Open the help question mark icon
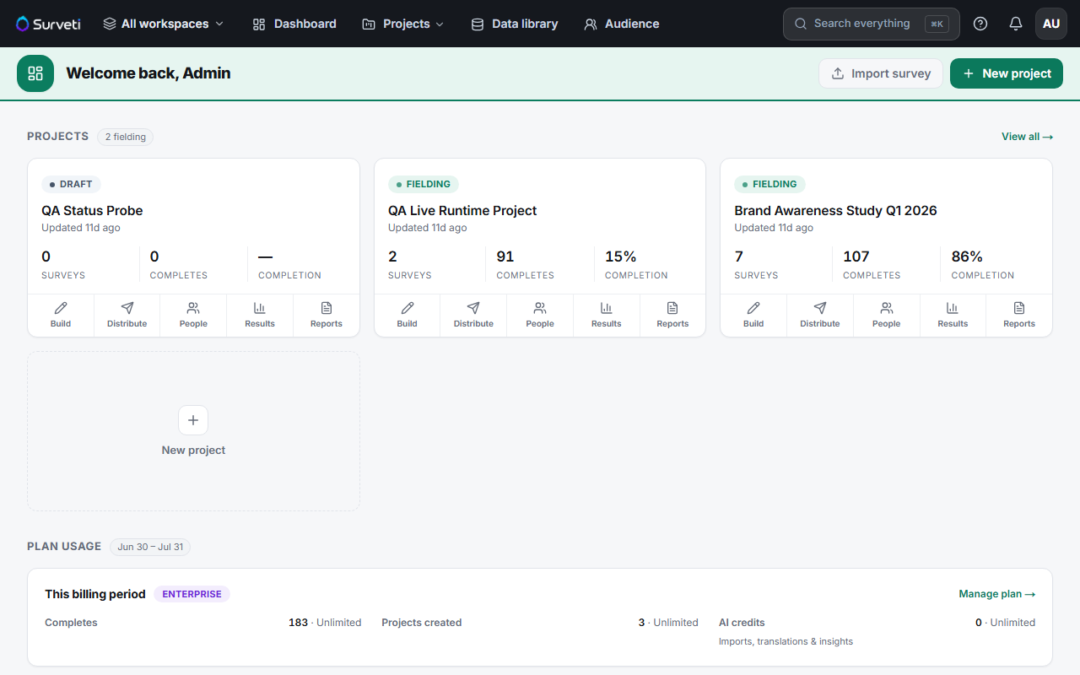Image resolution: width=1080 pixels, height=675 pixels. tap(980, 24)
